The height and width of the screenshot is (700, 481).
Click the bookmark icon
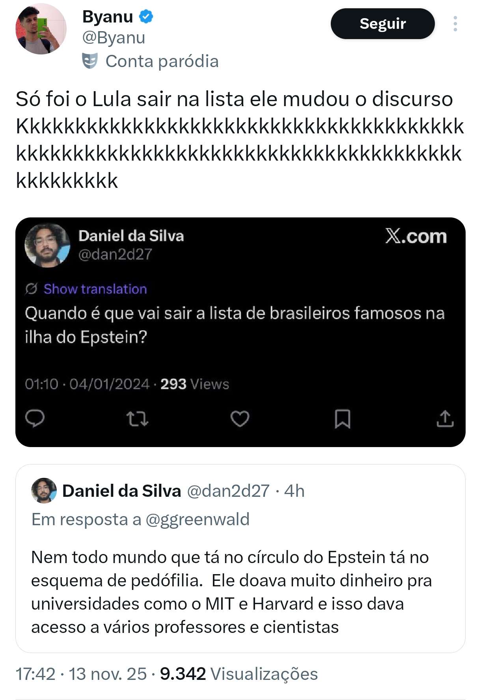(x=342, y=419)
